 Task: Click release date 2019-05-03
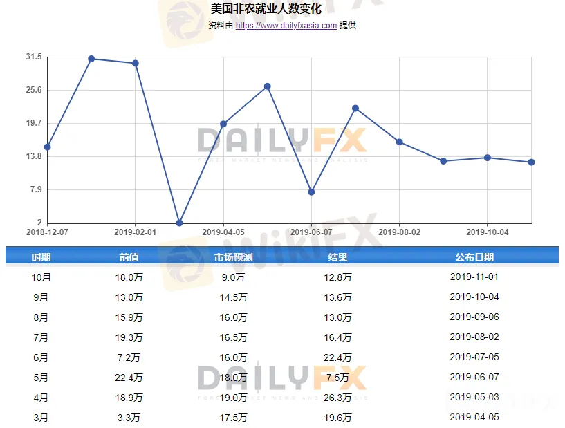(x=474, y=397)
